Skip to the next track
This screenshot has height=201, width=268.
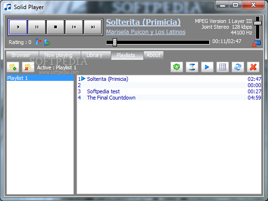tap(93, 27)
